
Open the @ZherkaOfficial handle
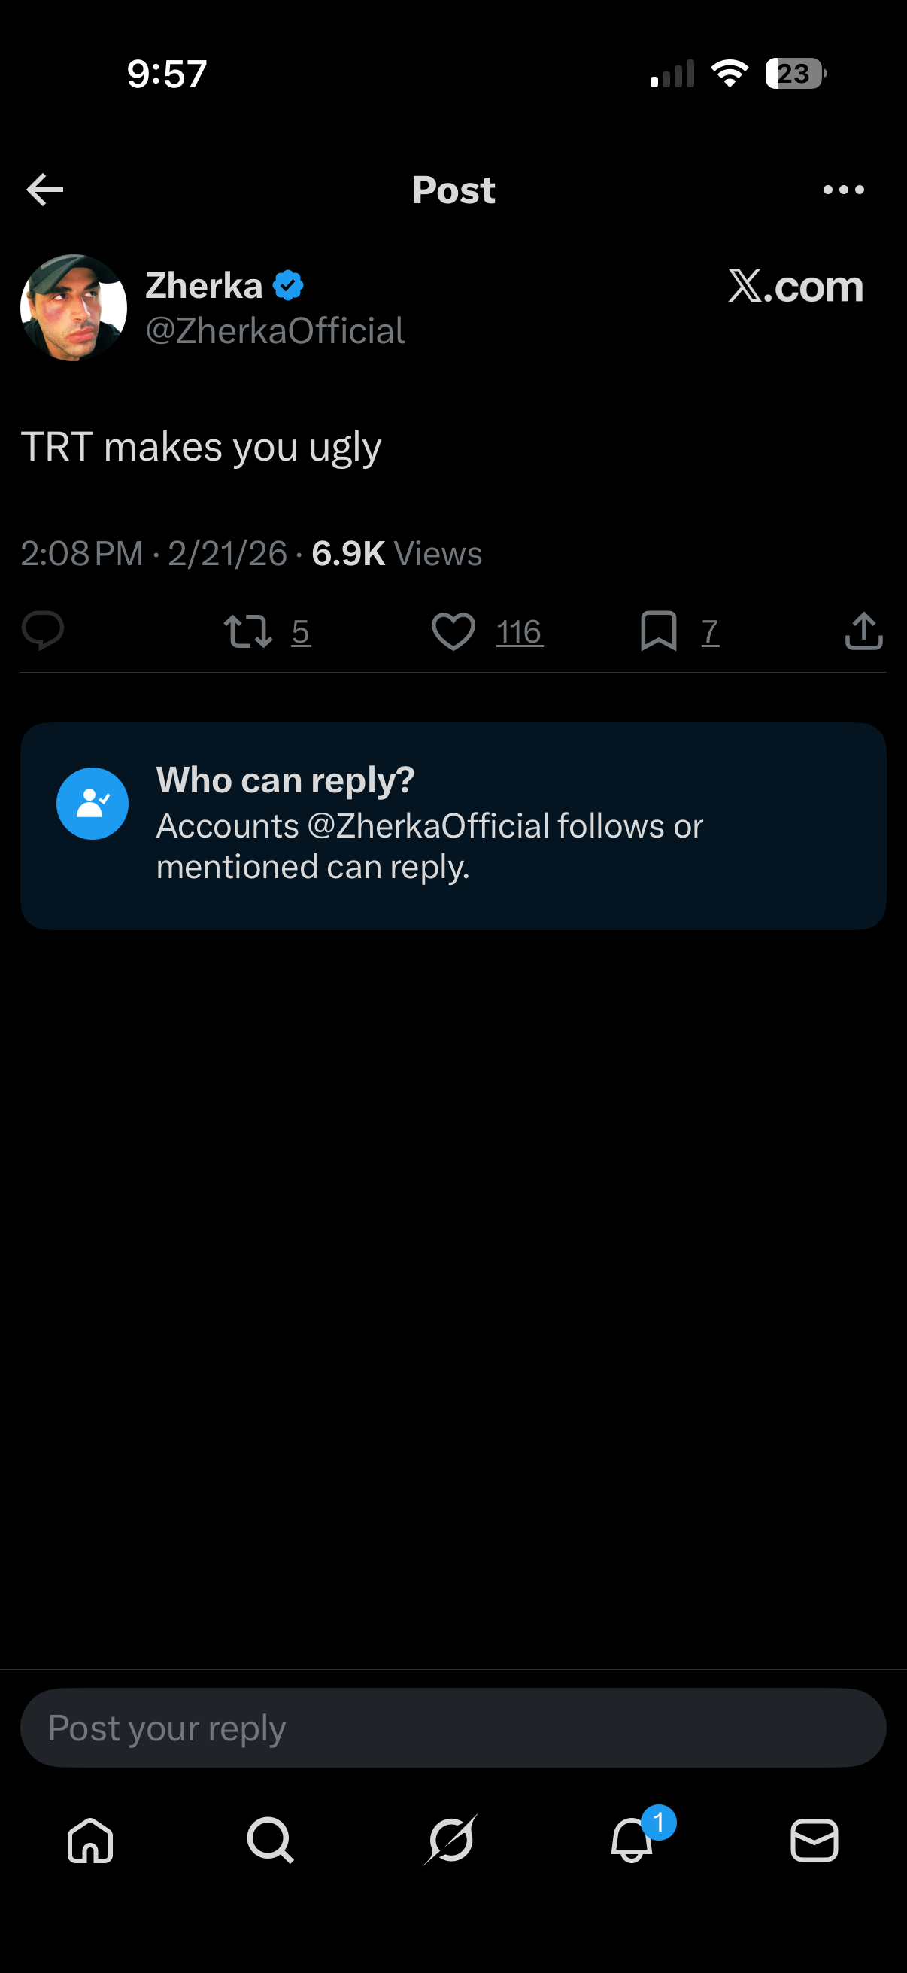pyautogui.click(x=275, y=331)
